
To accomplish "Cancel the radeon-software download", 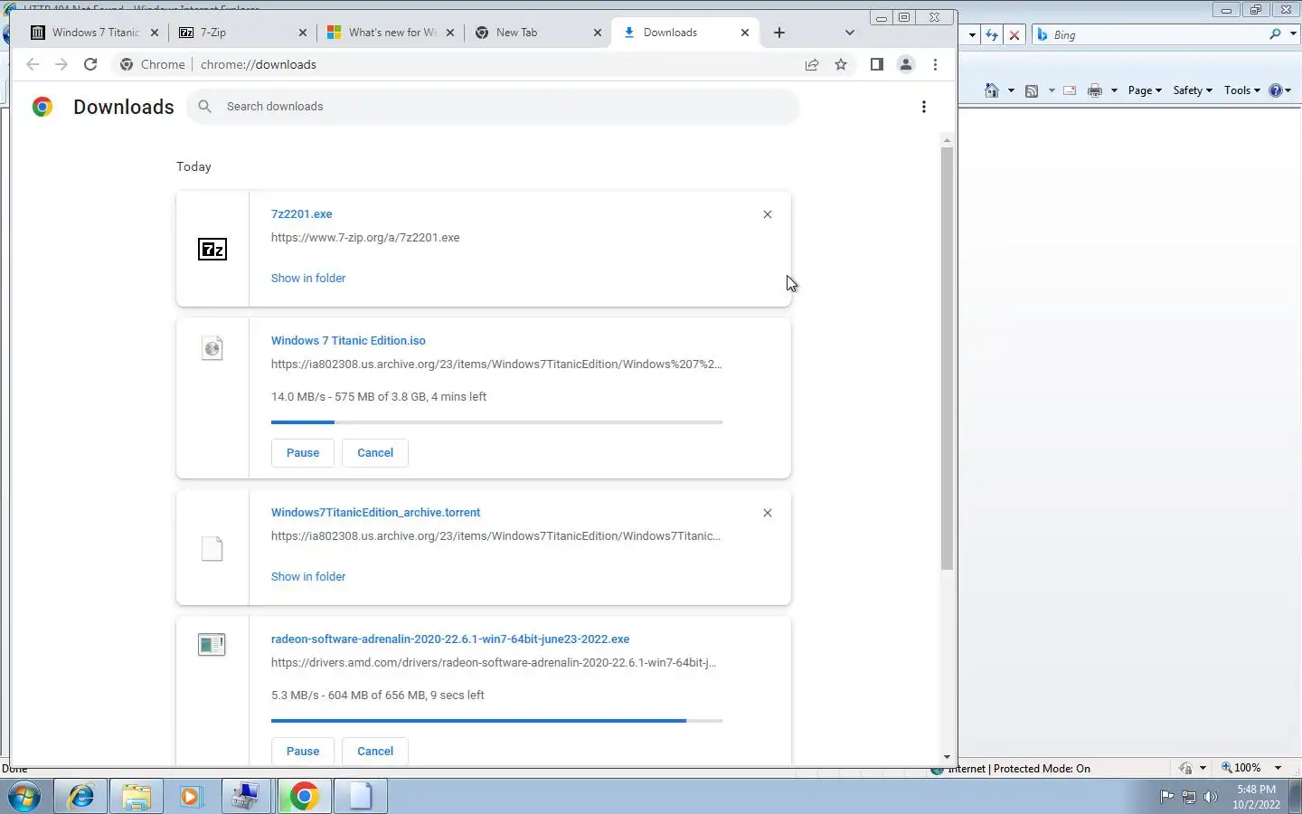I will pos(375,752).
